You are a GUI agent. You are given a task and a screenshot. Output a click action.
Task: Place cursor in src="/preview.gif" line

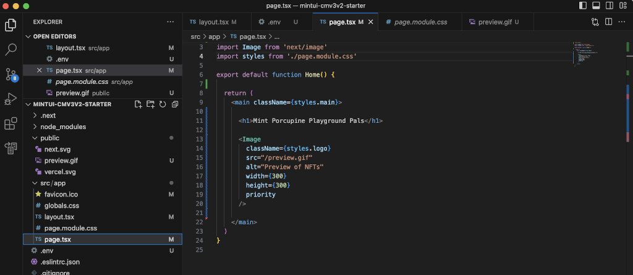point(279,158)
